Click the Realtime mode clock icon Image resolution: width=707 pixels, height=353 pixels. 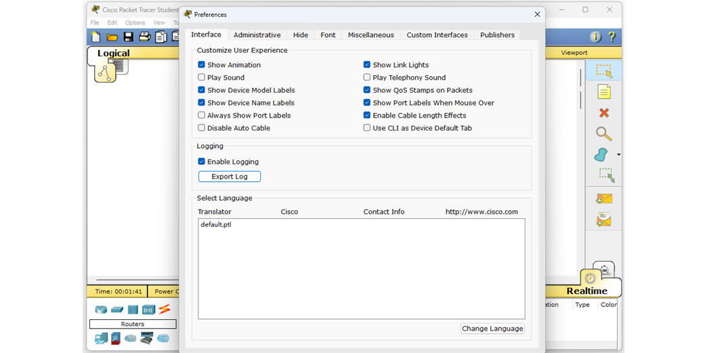[591, 278]
